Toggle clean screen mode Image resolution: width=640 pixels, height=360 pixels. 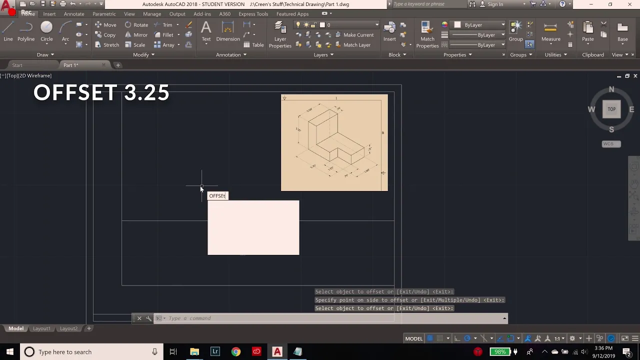(x=624, y=338)
